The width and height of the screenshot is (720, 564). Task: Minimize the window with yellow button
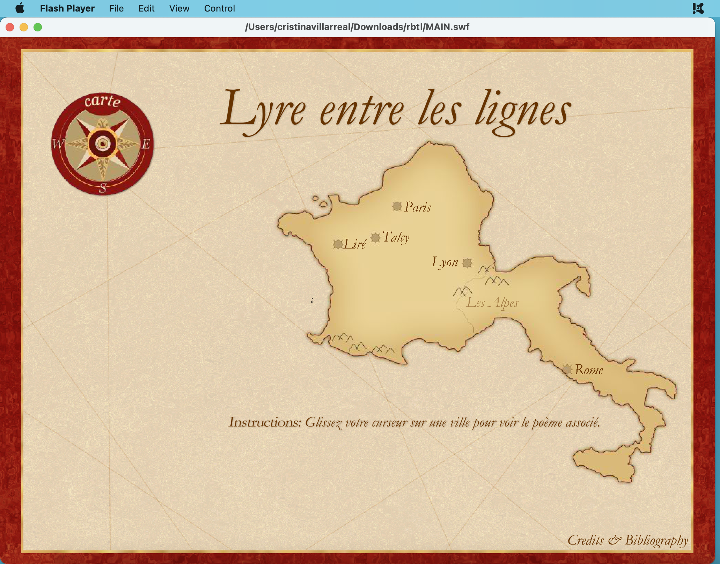(24, 27)
